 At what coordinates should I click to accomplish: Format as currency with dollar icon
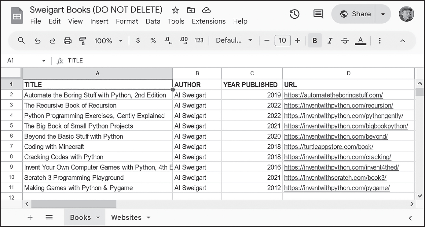(x=138, y=40)
